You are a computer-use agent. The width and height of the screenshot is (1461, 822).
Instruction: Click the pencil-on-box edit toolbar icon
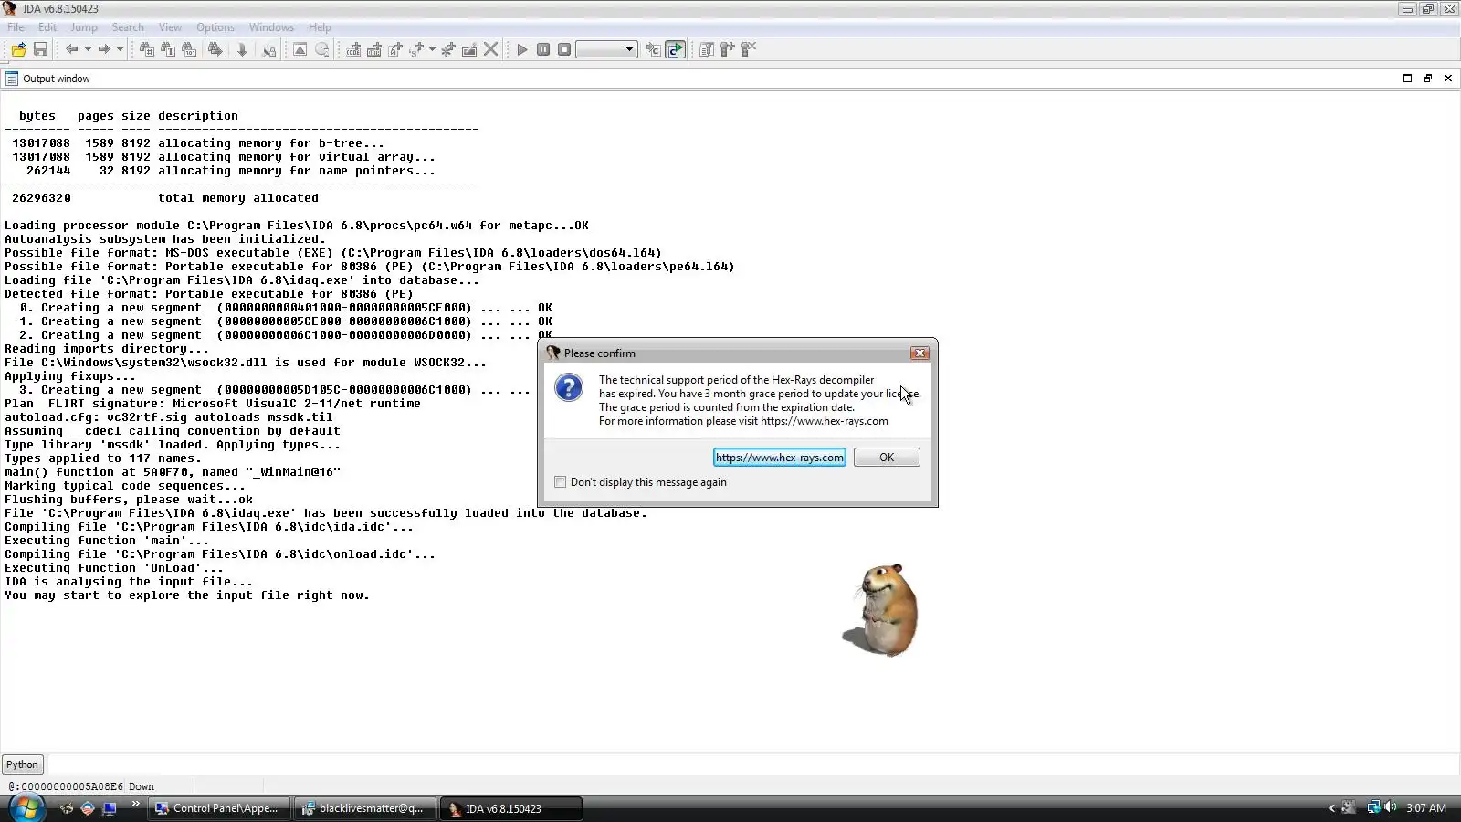point(469,49)
